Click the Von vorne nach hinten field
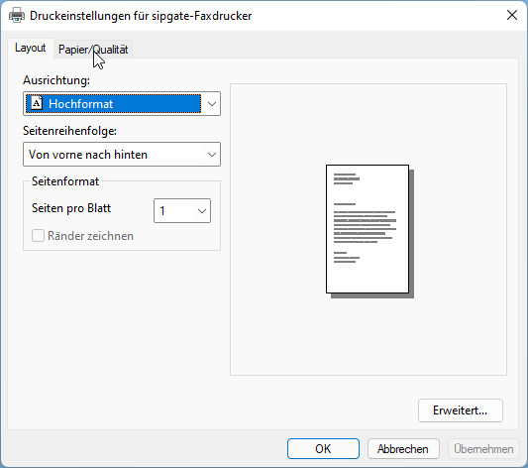The image size is (528, 468). [x=122, y=155]
